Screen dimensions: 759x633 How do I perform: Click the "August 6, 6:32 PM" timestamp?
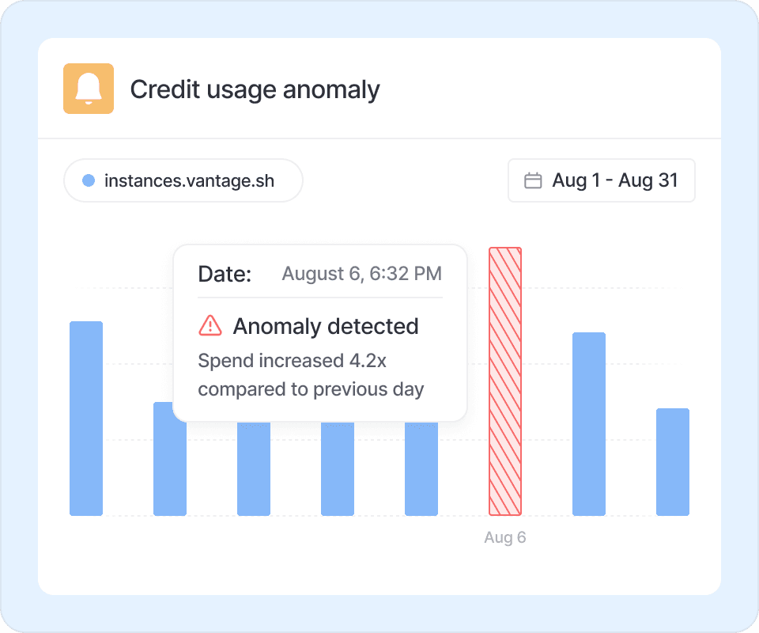tap(362, 274)
